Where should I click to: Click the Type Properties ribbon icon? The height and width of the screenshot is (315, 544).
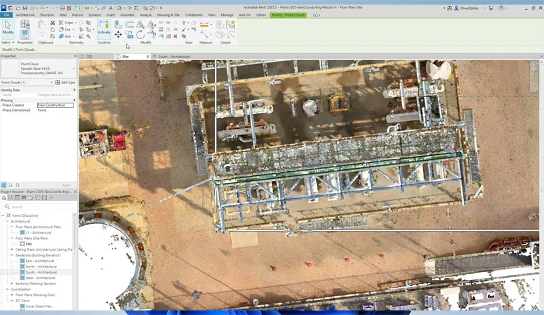pos(25,24)
